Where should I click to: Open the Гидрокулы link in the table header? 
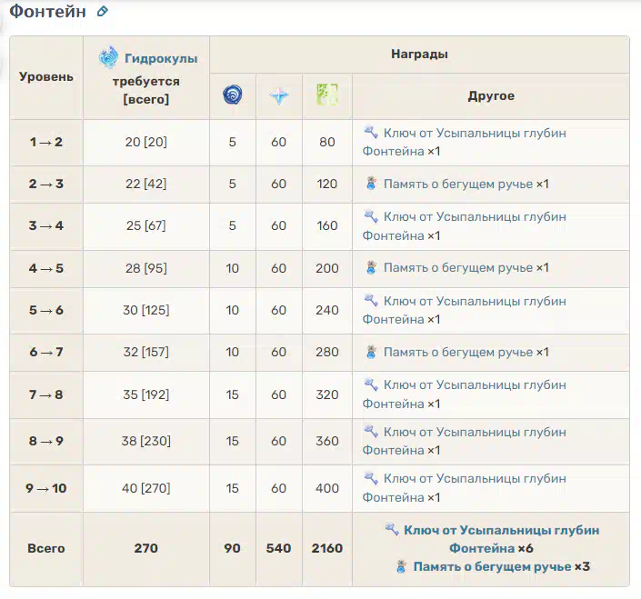point(161,58)
